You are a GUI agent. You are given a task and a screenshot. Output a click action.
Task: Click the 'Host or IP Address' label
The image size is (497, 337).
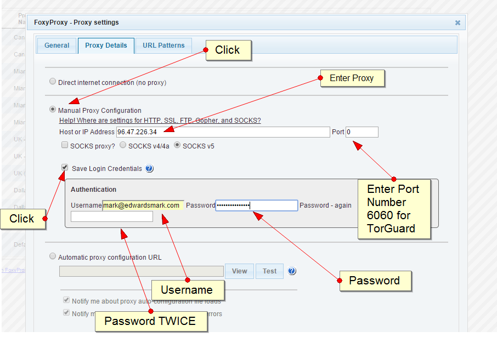[x=87, y=132]
